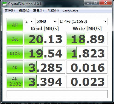117x104 pixels.
Task: Select the 512K write value 1.823
Action: [87, 53]
